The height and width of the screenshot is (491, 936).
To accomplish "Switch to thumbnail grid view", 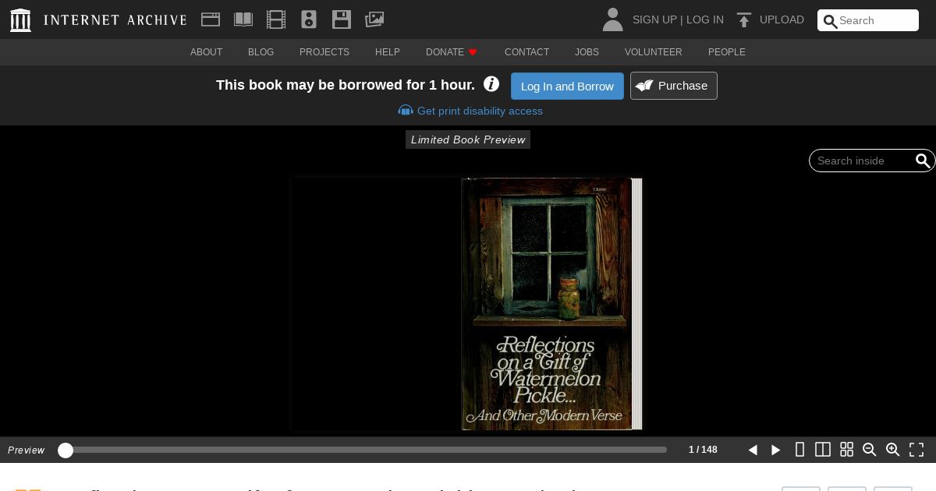I will point(846,450).
